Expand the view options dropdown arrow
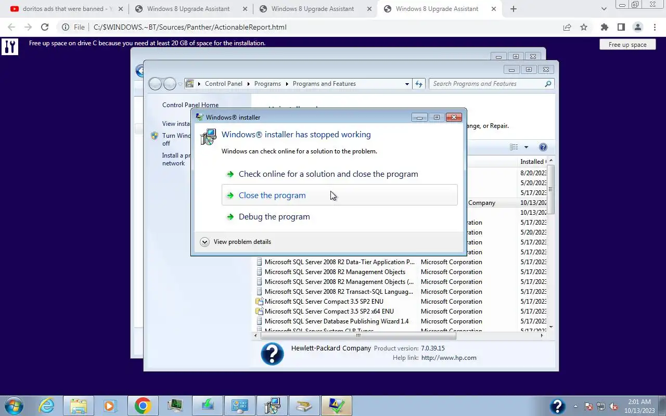 point(526,147)
